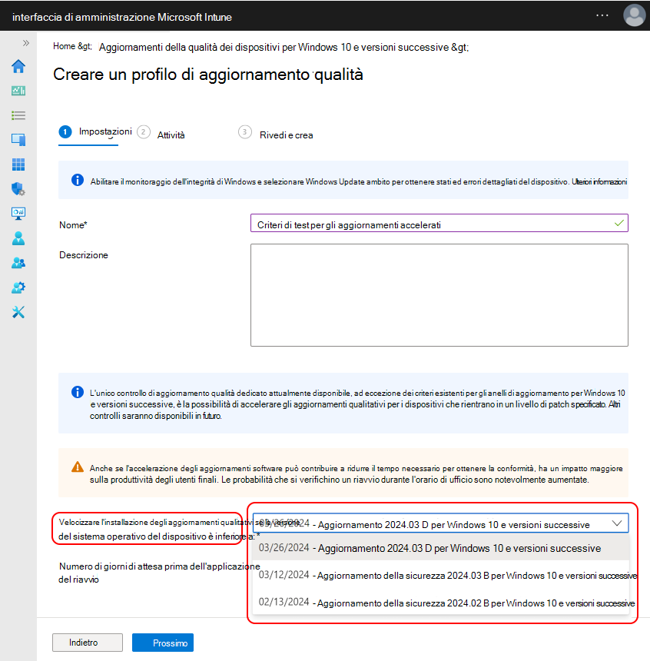Open the three-dots more menu
Viewport: 650px width, 661px height.
coord(602,15)
